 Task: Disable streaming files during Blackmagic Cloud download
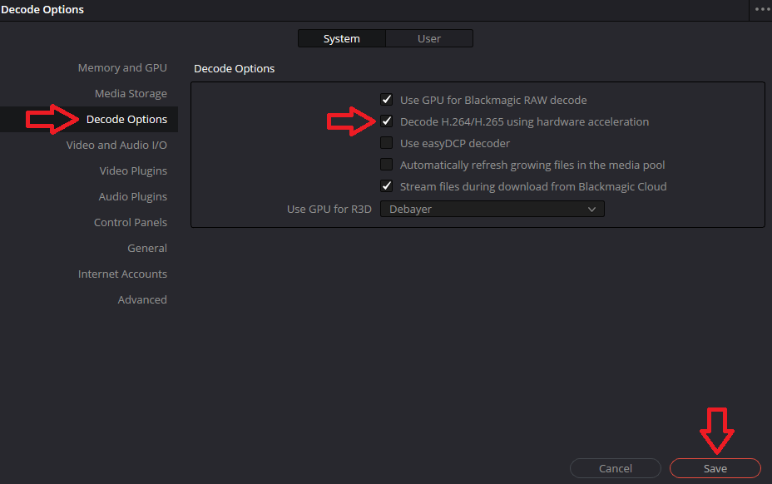pos(386,185)
